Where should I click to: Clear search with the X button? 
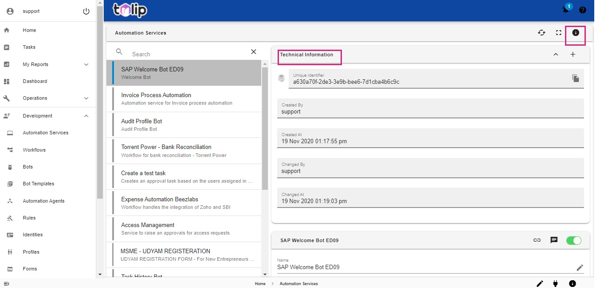[254, 52]
